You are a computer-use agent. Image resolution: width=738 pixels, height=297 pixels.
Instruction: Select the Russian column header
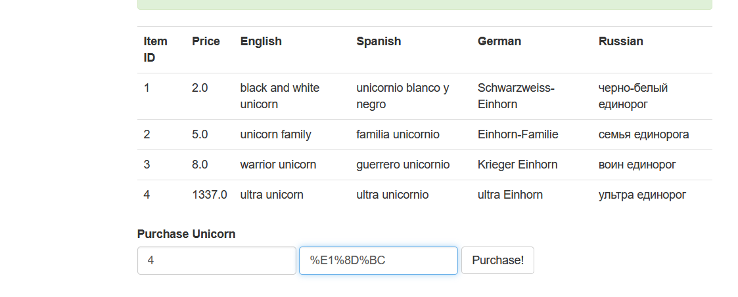(x=620, y=41)
